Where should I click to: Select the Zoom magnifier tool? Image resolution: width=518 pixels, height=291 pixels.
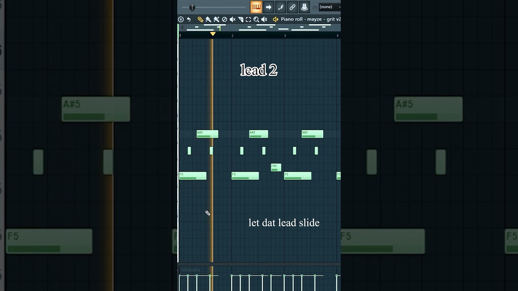[256, 19]
